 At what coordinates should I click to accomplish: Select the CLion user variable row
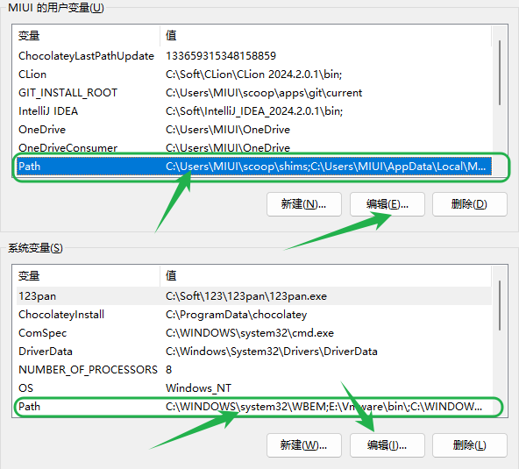[254, 75]
